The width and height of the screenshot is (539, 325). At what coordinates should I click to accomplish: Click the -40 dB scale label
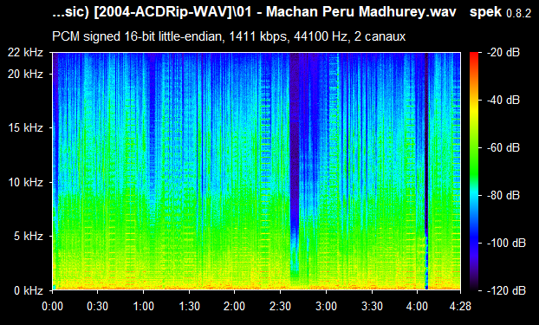pos(503,100)
